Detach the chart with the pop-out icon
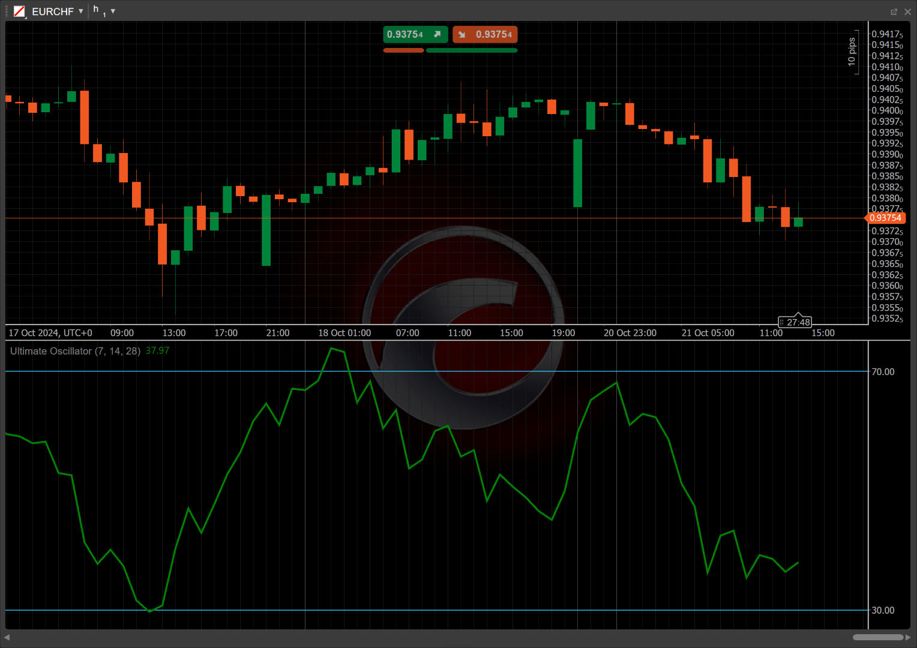The image size is (917, 648). [x=894, y=11]
